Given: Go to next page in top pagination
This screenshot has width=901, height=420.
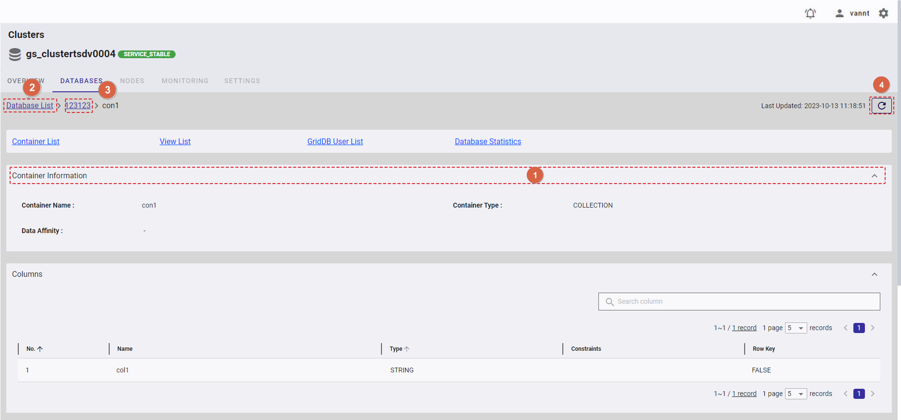Looking at the screenshot, I should point(872,328).
